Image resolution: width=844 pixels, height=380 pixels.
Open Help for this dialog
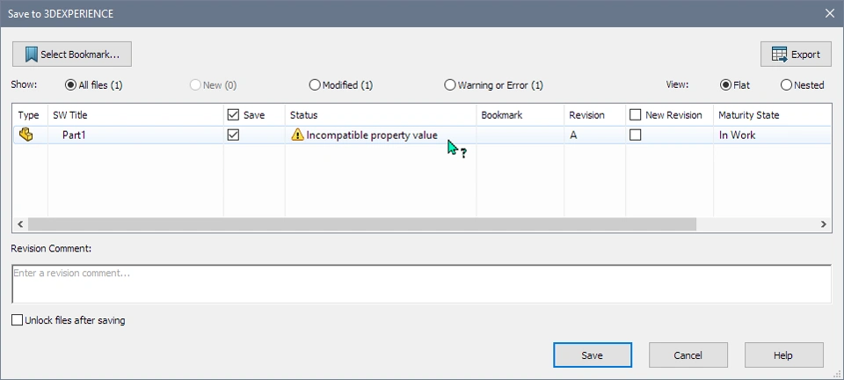[783, 355]
